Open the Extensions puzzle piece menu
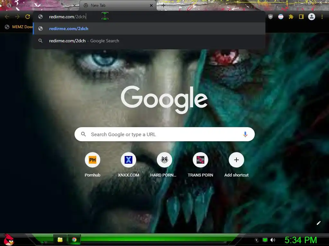Image resolution: width=329 pixels, height=246 pixels. tap(291, 17)
